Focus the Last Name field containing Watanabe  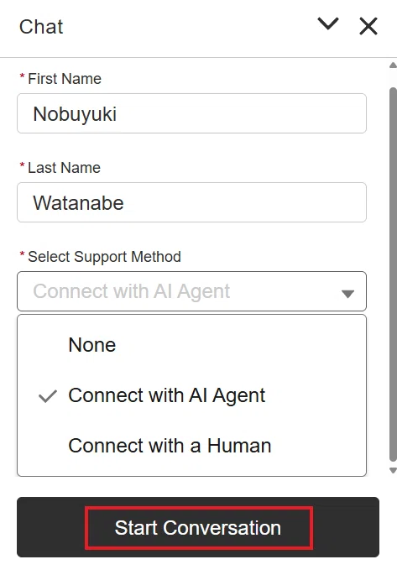pyautogui.click(x=191, y=202)
